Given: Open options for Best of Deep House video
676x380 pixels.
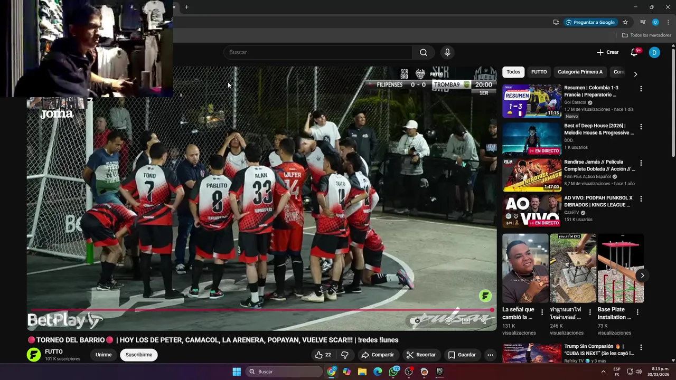Looking at the screenshot, I should point(641,127).
